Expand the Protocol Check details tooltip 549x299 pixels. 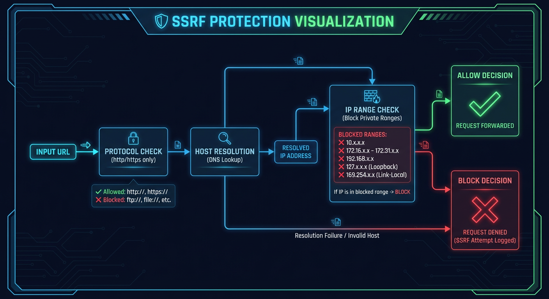(x=133, y=196)
